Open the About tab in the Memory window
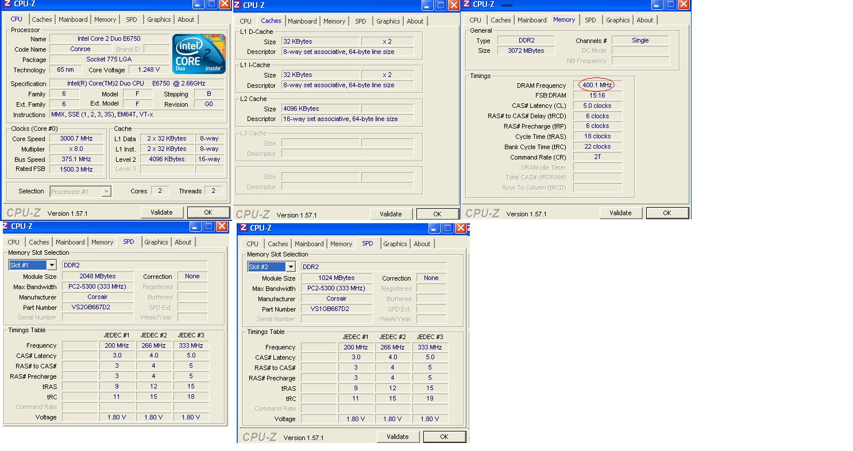 pyautogui.click(x=644, y=20)
